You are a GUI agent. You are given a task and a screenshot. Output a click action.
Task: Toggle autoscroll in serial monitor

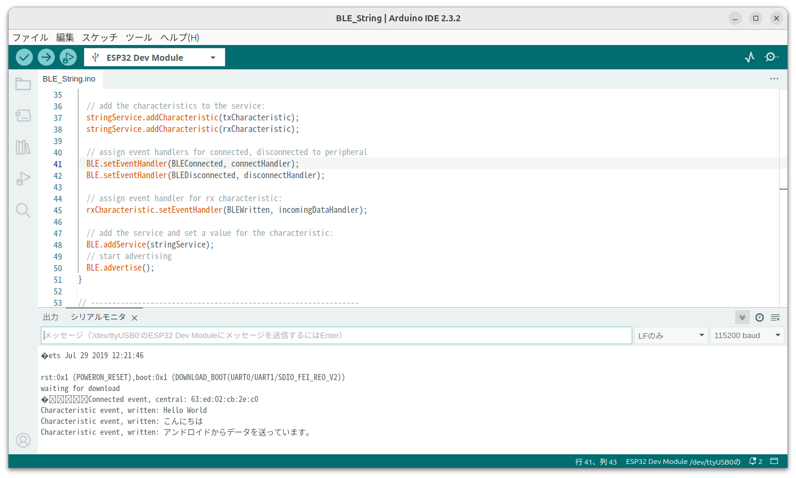742,317
